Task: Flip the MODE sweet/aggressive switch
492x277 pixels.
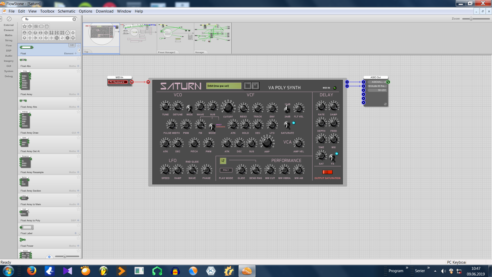Action: coord(212,127)
